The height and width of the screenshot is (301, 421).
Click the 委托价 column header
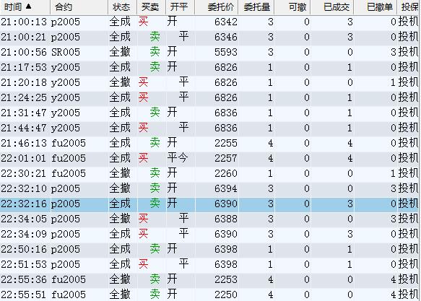pyautogui.click(x=217, y=7)
